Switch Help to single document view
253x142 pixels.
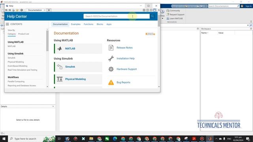click(155, 10)
